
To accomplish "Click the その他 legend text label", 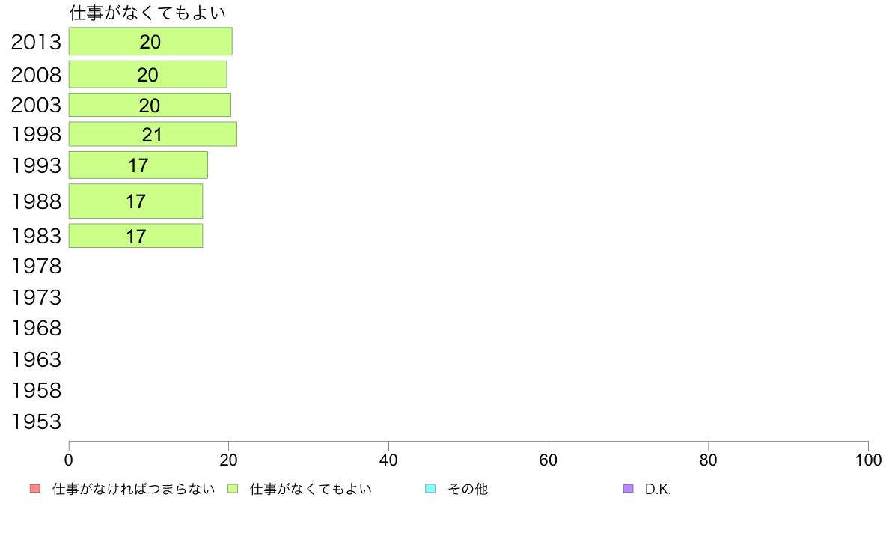I will pos(468,489).
